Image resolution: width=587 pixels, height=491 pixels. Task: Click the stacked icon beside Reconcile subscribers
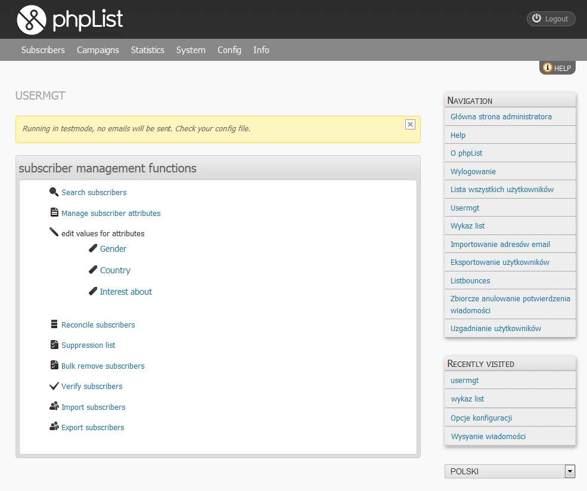(x=54, y=324)
